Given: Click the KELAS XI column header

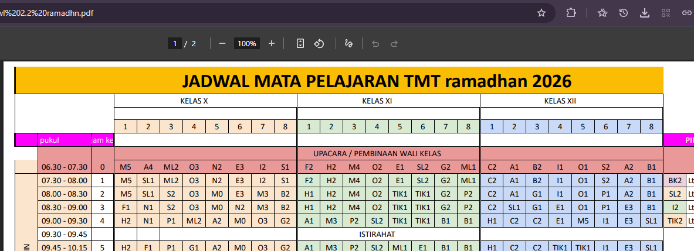Looking at the screenshot, I should point(388,101).
